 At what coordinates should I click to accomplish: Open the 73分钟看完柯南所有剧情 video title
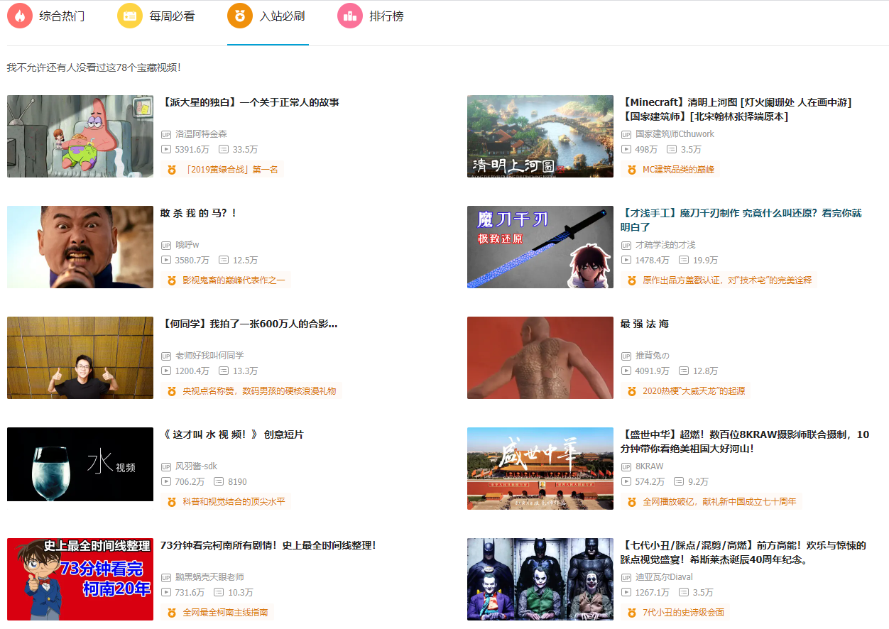point(270,545)
